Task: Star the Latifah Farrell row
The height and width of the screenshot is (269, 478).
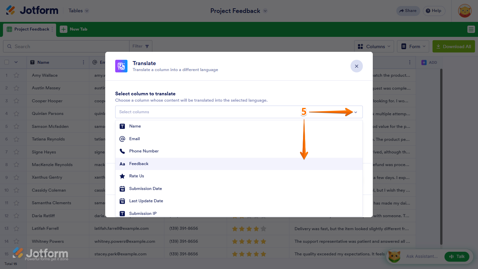Action: pyautogui.click(x=16, y=228)
